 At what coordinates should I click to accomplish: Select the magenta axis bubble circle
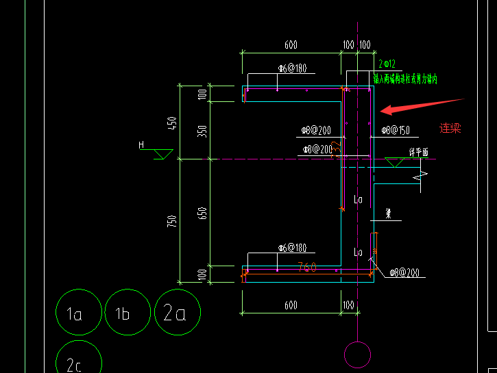pyautogui.click(x=358, y=355)
